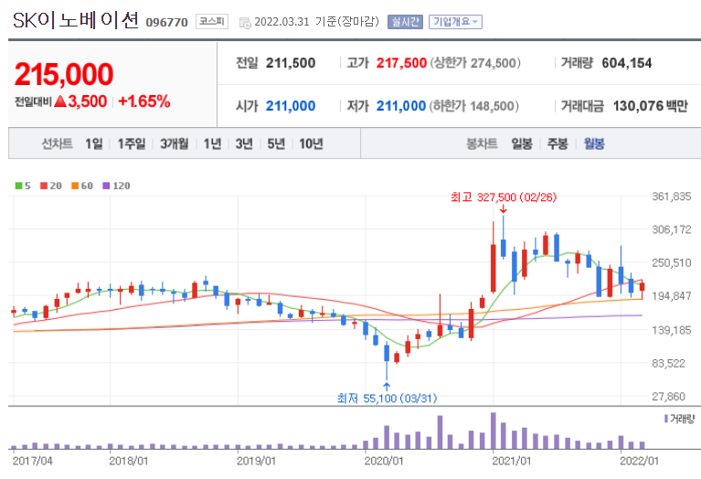The image size is (701, 479).
Task: Click the purple 거래량 volume legend
Action: (x=680, y=419)
